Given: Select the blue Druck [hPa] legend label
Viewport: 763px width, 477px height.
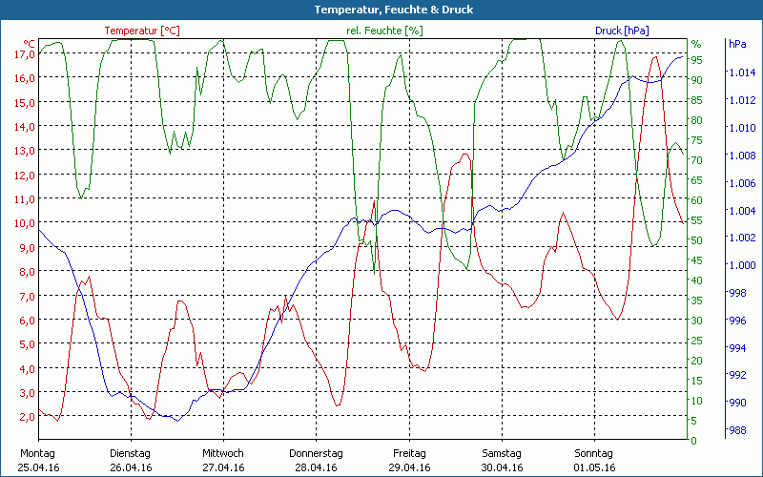Looking at the screenshot, I should 622,31.
